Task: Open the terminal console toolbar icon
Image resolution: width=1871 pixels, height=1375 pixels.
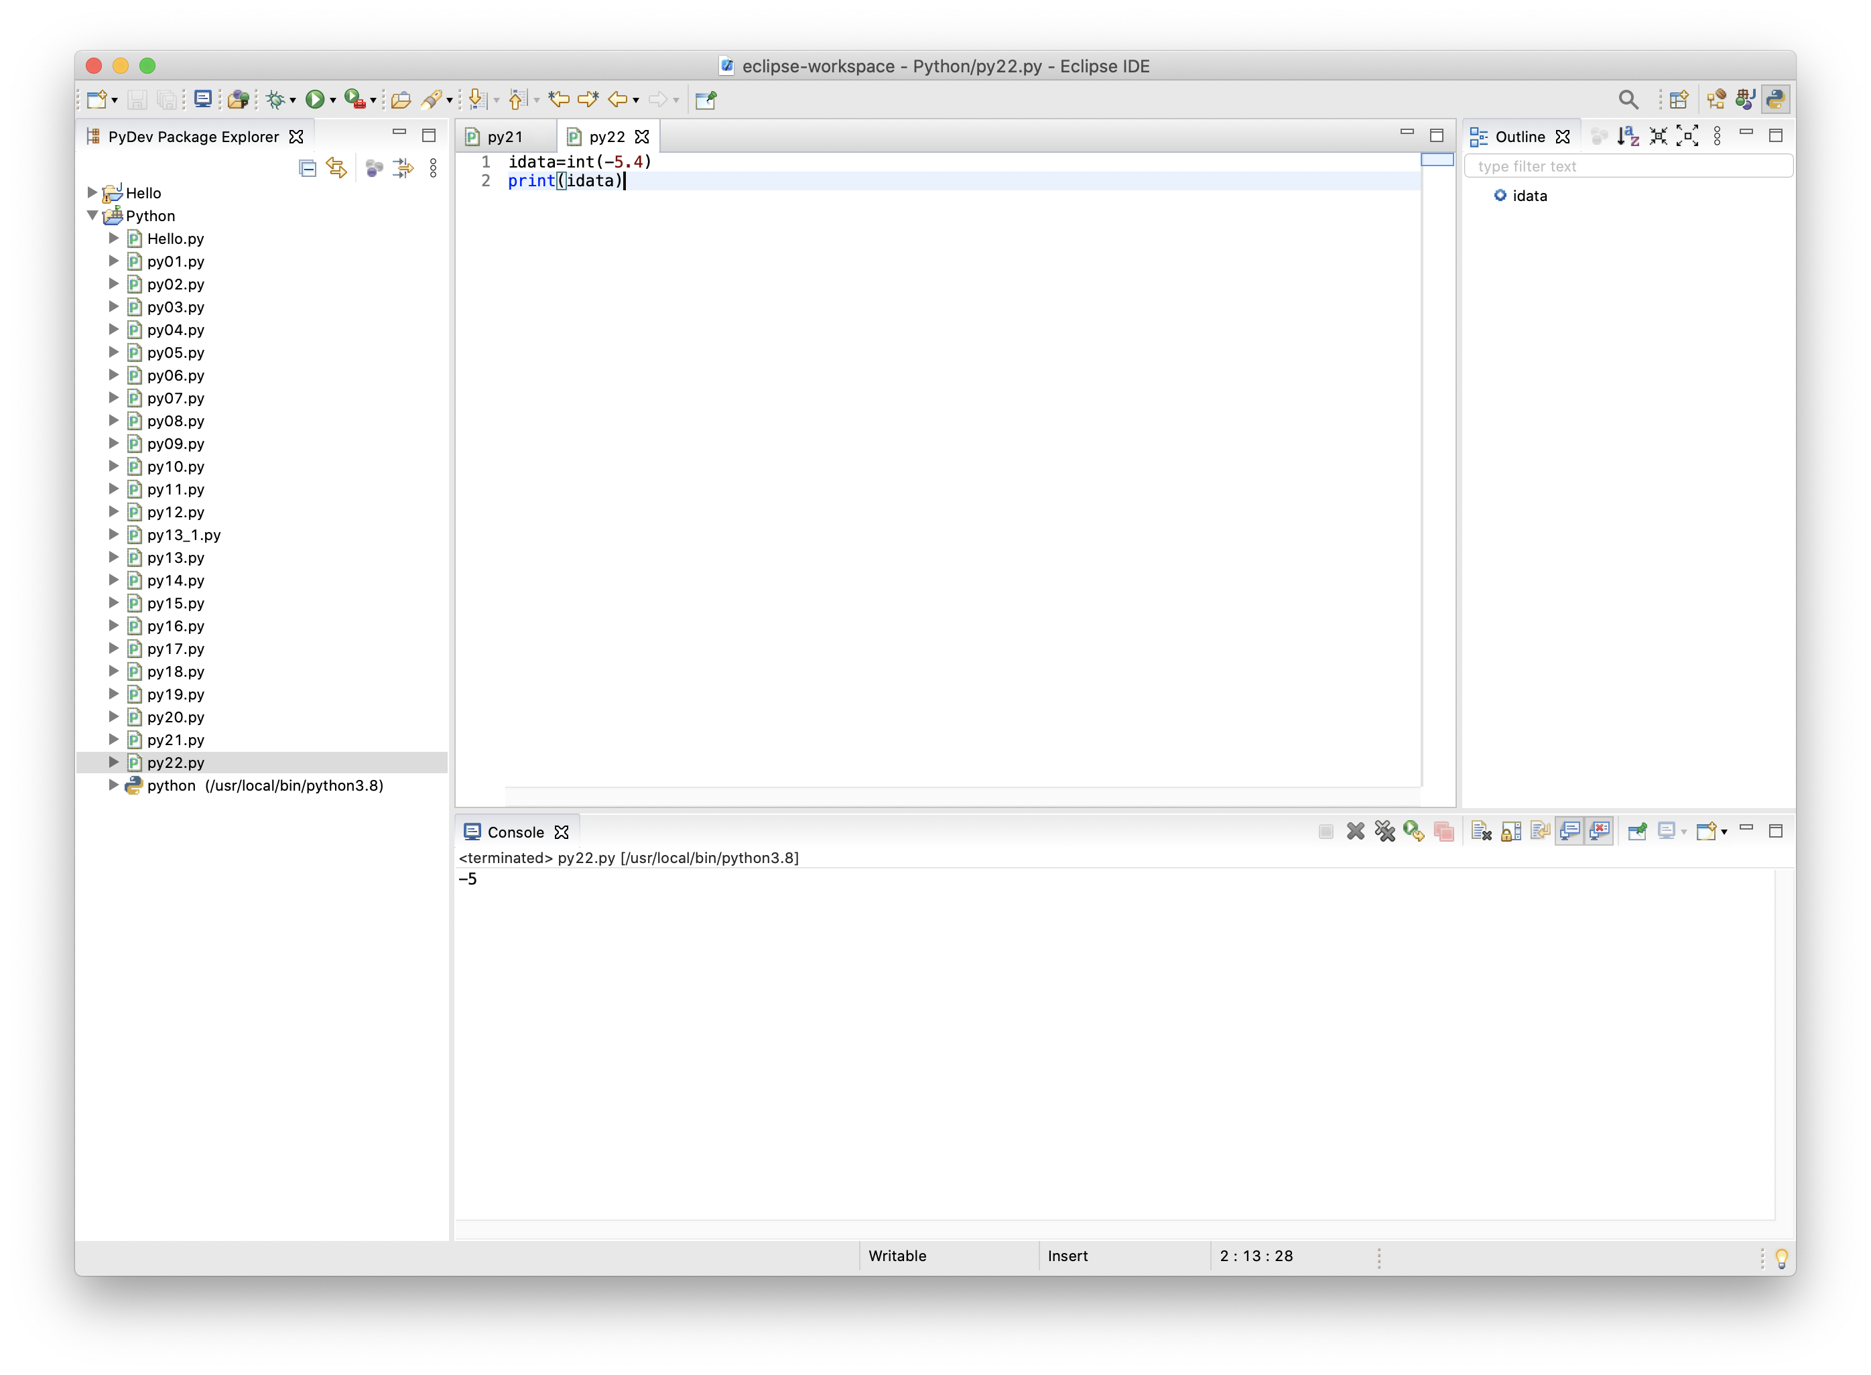Action: 202,100
